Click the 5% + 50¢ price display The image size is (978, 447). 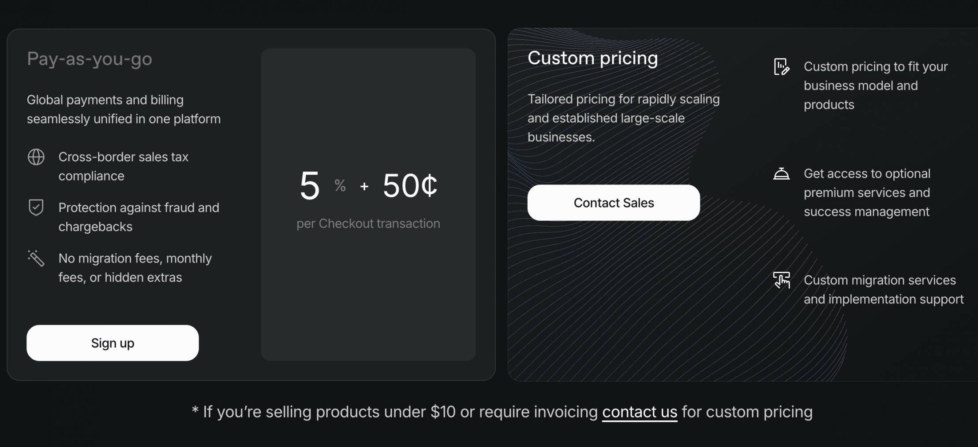[367, 186]
